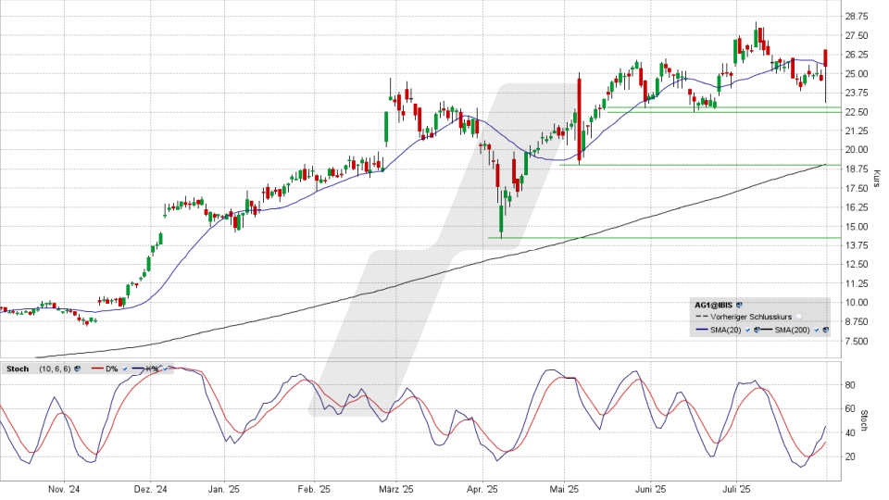Click the 7.50 price axis label
Viewport: 889px width, 500px height.
tap(856, 341)
